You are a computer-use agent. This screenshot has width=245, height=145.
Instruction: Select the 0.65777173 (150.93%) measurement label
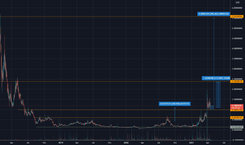[x=175, y=104]
